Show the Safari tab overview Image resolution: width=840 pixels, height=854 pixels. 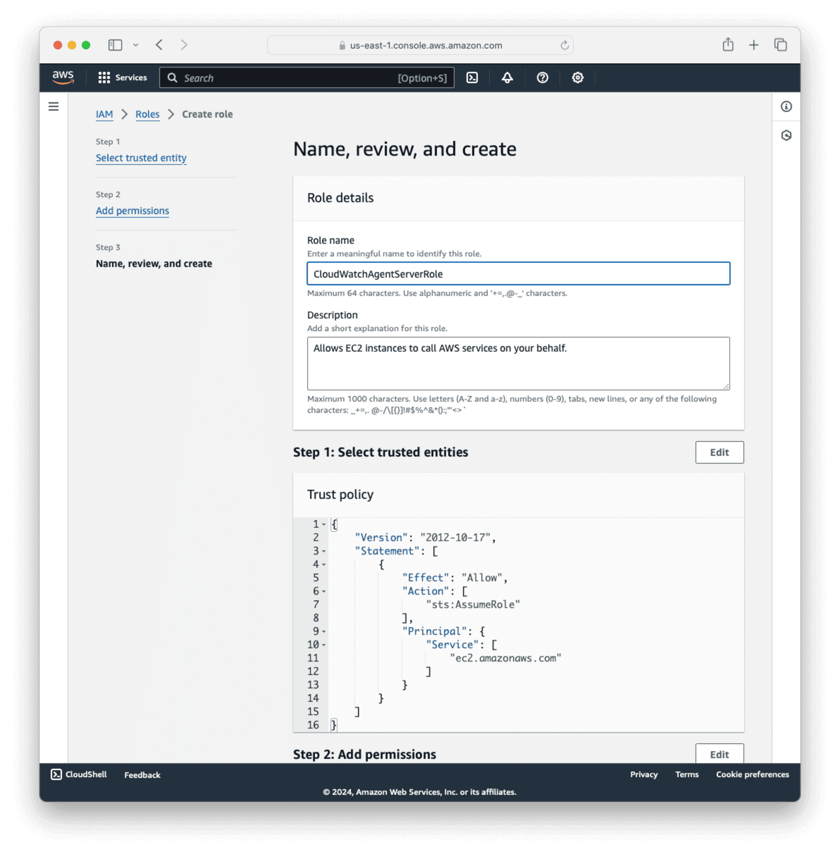(780, 45)
